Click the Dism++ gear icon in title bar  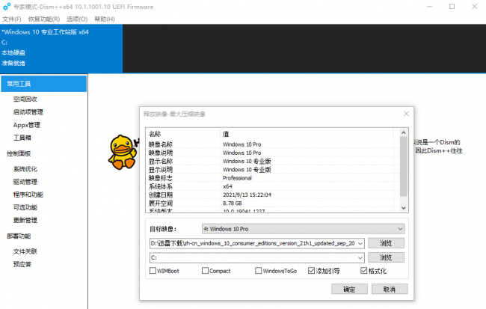(7, 7)
